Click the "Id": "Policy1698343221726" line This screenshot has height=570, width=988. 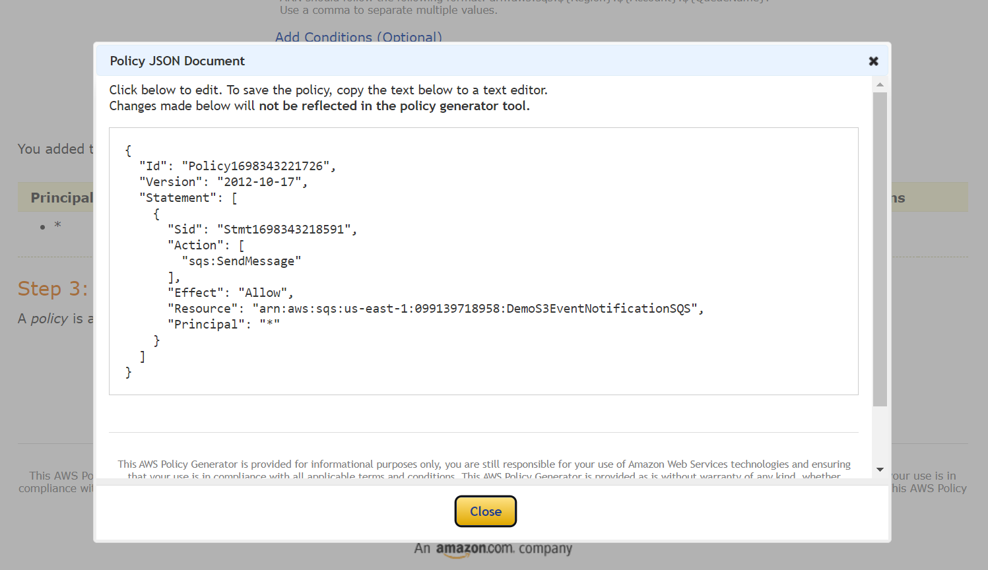(238, 166)
